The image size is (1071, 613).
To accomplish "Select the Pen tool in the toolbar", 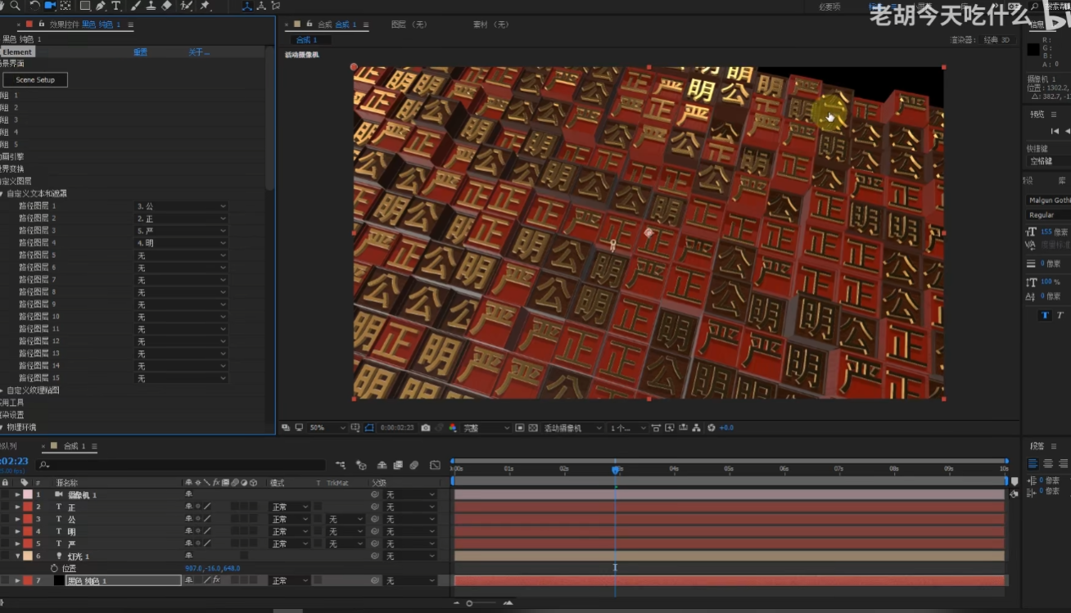I will coord(101,6).
